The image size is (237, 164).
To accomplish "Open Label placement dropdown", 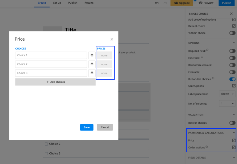I will point(227,94).
